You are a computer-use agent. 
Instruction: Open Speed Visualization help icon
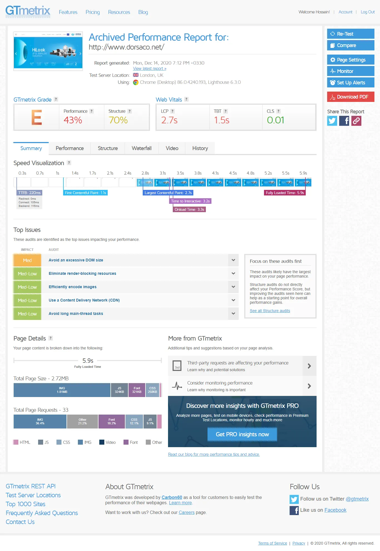coord(69,163)
